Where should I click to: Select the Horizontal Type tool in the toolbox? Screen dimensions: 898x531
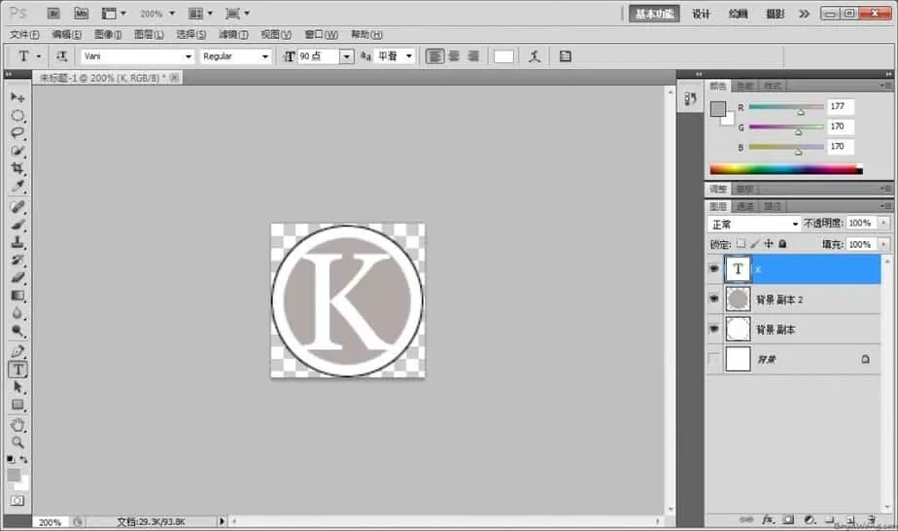click(17, 370)
